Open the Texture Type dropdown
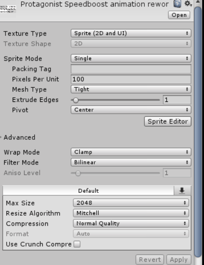The image size is (204, 265). [x=131, y=33]
